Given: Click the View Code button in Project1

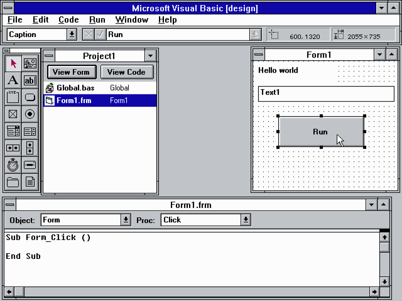Looking at the screenshot, I should click(127, 72).
